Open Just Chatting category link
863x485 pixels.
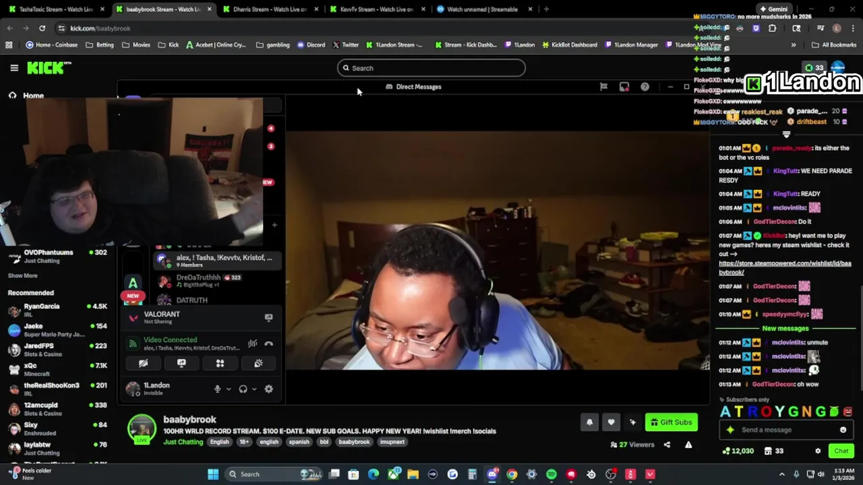pyautogui.click(x=183, y=442)
